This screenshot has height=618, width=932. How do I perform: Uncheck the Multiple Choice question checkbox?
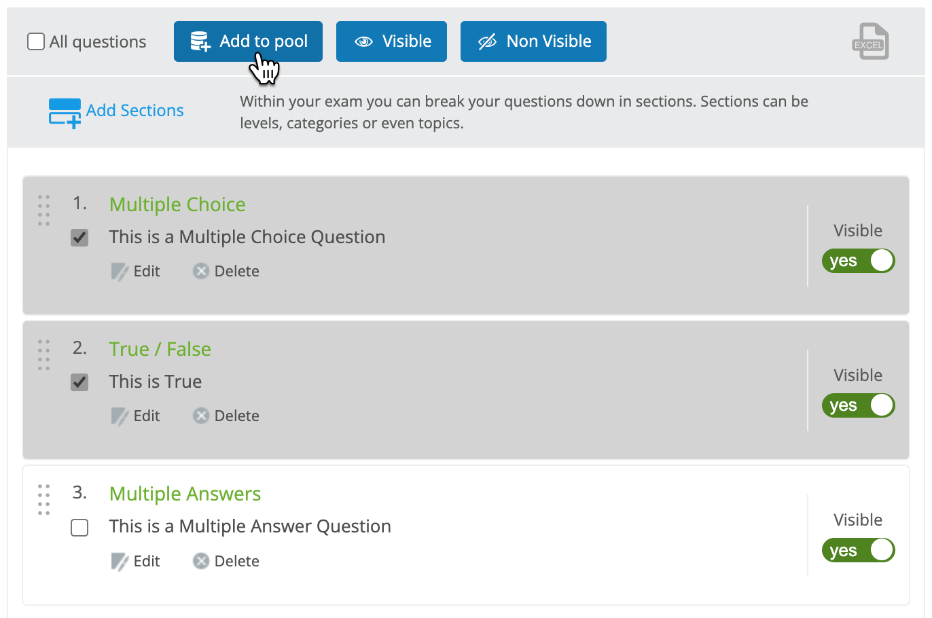pos(79,238)
